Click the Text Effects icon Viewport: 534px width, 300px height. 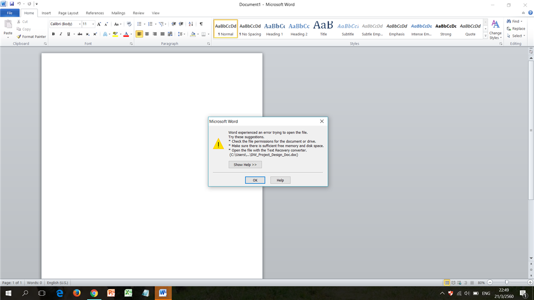tap(105, 34)
